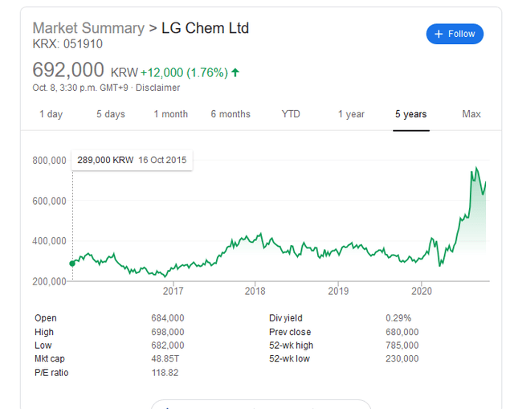Click the Prev close value 680,000

[402, 332]
